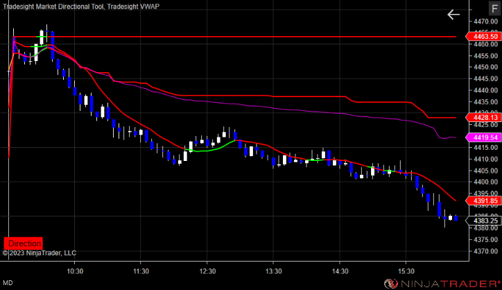The width and height of the screenshot is (502, 290).
Task: Click the 4410.00 price axis label
Action: [485, 160]
